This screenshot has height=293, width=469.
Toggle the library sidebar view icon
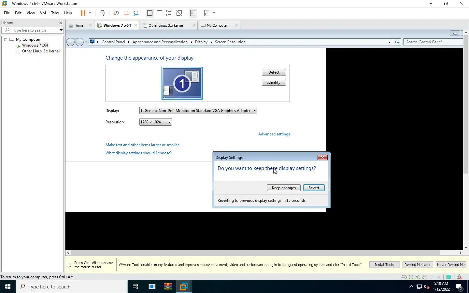click(x=150, y=13)
